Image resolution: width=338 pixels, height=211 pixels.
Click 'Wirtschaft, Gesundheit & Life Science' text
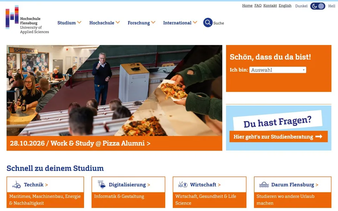point(206,200)
